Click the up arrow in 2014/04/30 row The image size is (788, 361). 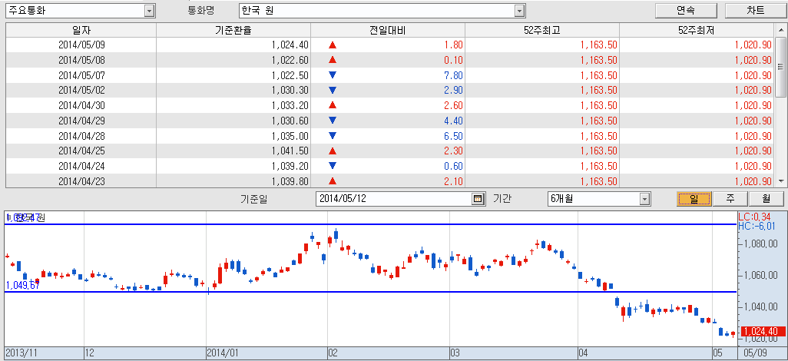click(332, 105)
